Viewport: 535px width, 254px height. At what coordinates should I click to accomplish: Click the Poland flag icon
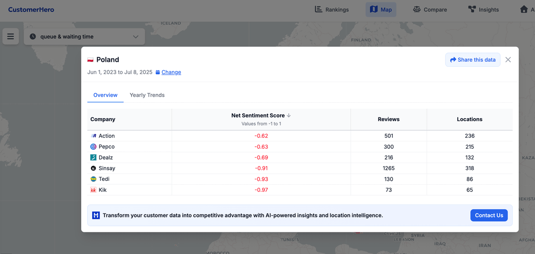[x=91, y=60]
